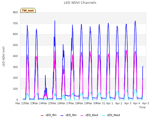Click the Mar 28 x-axis tick label
This screenshot has height=120, width=161.
click(x=74, y=103)
